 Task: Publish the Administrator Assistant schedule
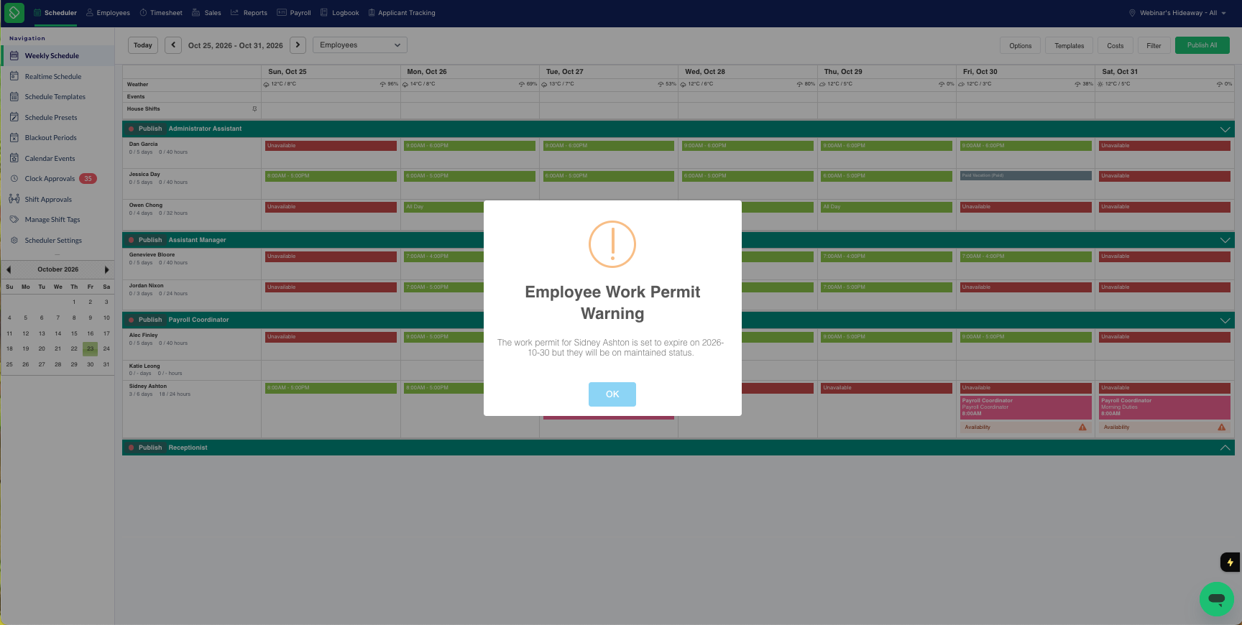tap(149, 129)
